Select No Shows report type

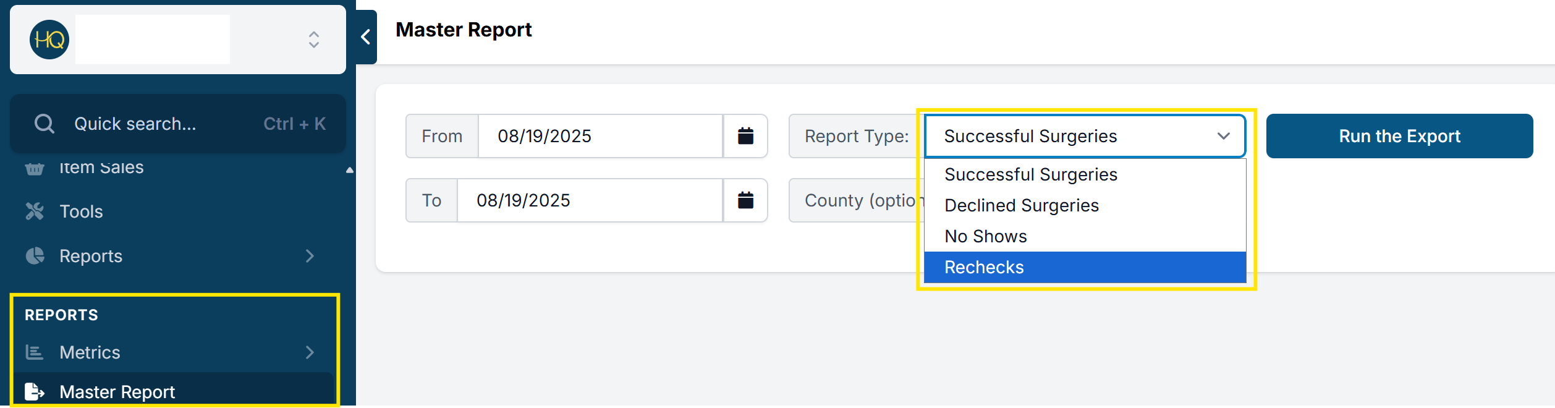click(986, 236)
